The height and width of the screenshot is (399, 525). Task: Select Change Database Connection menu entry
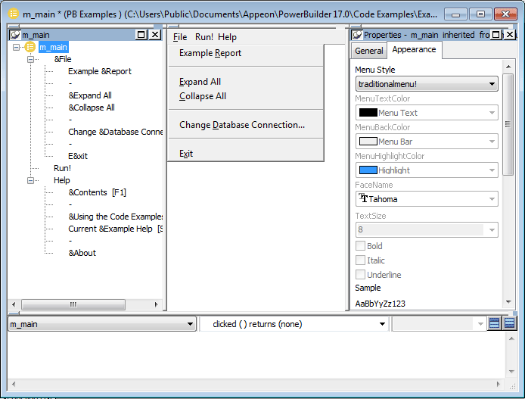click(241, 125)
